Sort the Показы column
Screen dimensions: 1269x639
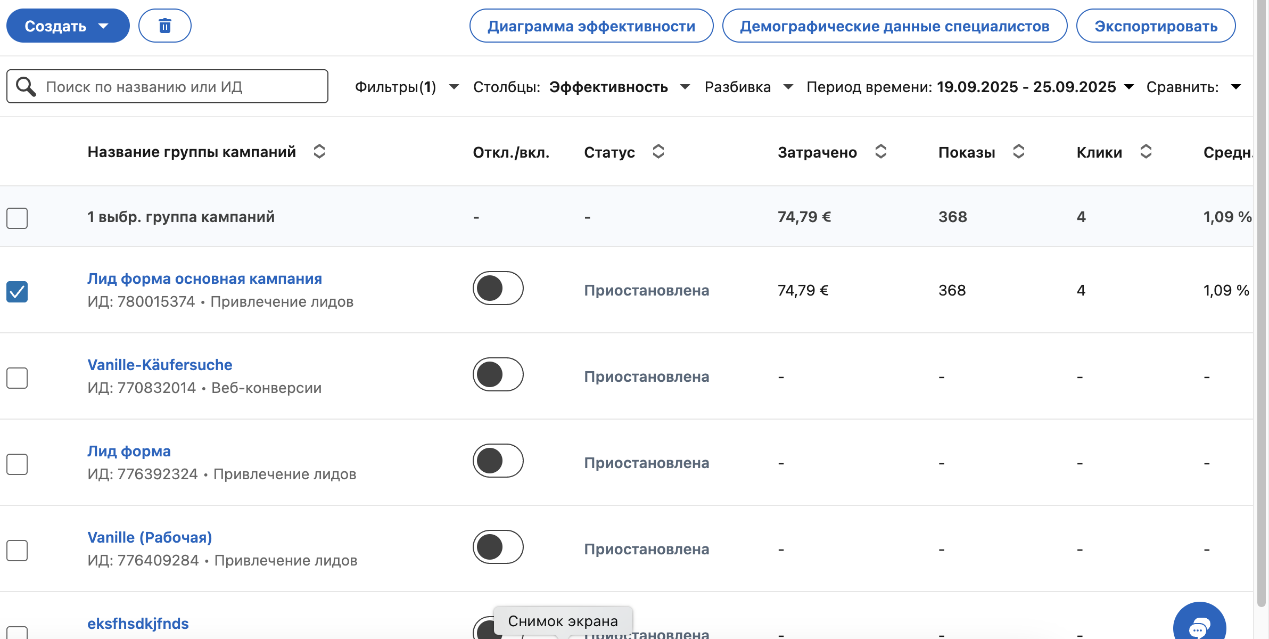[1019, 152]
